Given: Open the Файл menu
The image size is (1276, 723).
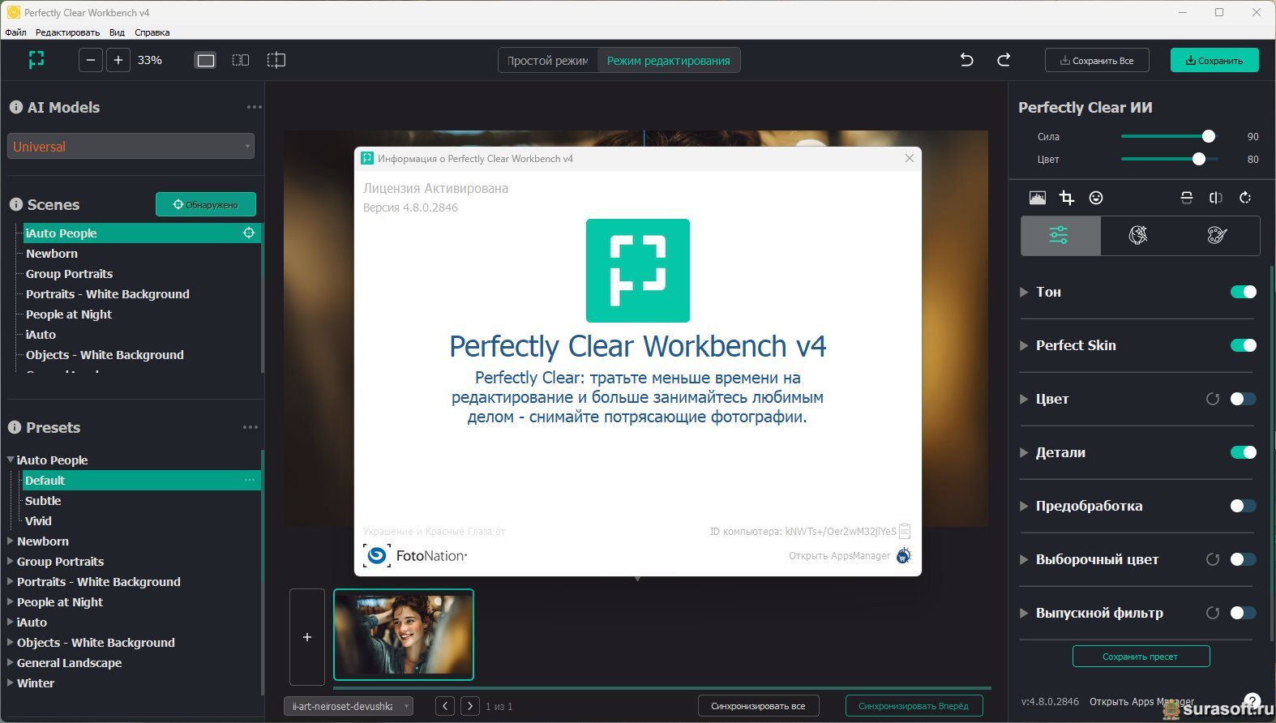Looking at the screenshot, I should tap(15, 32).
